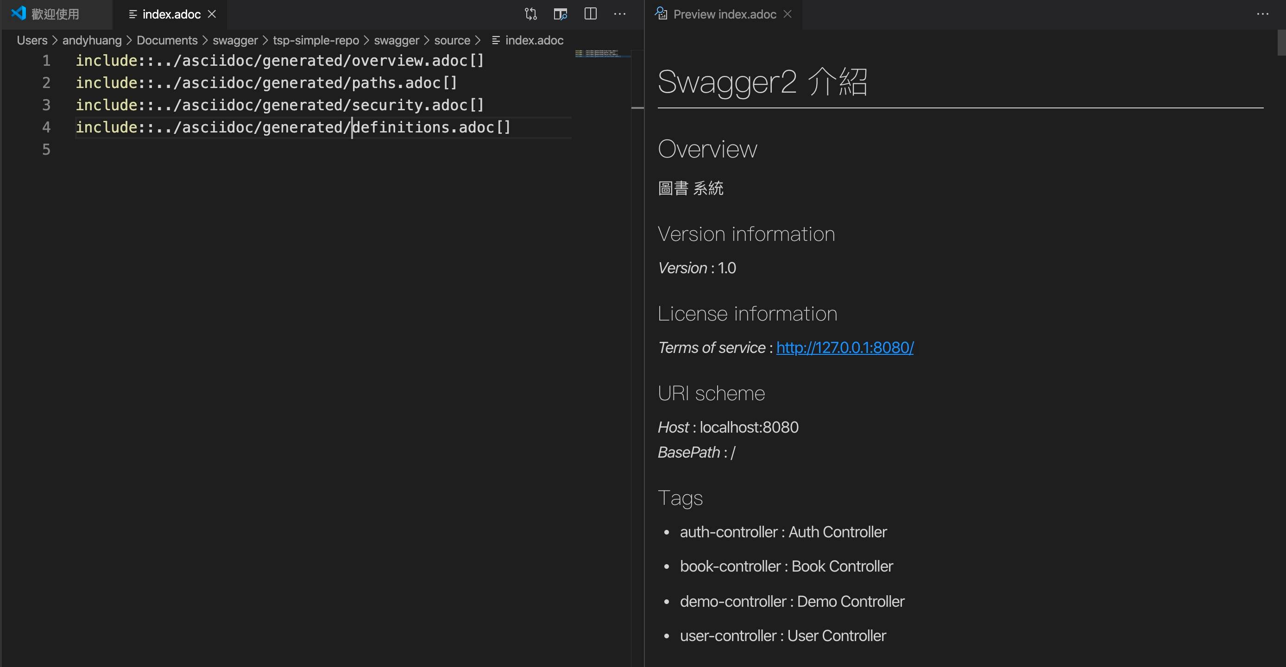This screenshot has height=667, width=1286.
Task: Click Users breadcrumb segment
Action: (x=32, y=40)
